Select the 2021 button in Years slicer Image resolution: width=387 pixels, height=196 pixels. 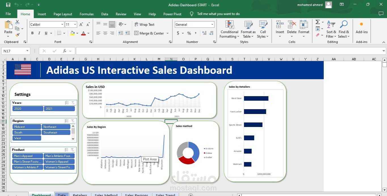click(x=59, y=109)
